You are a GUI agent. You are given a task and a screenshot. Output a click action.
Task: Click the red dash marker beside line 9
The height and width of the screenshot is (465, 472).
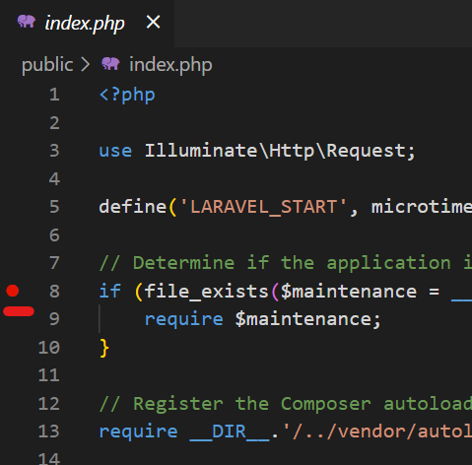click(19, 311)
